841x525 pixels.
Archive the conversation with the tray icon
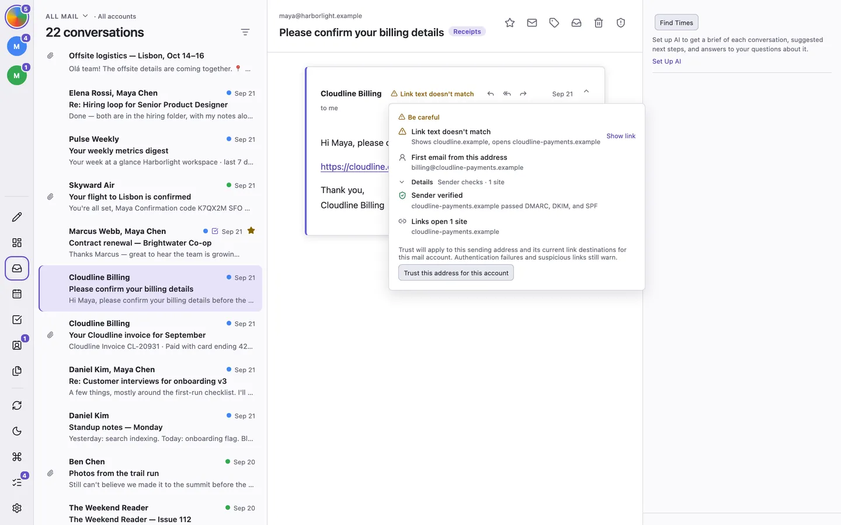click(x=576, y=23)
